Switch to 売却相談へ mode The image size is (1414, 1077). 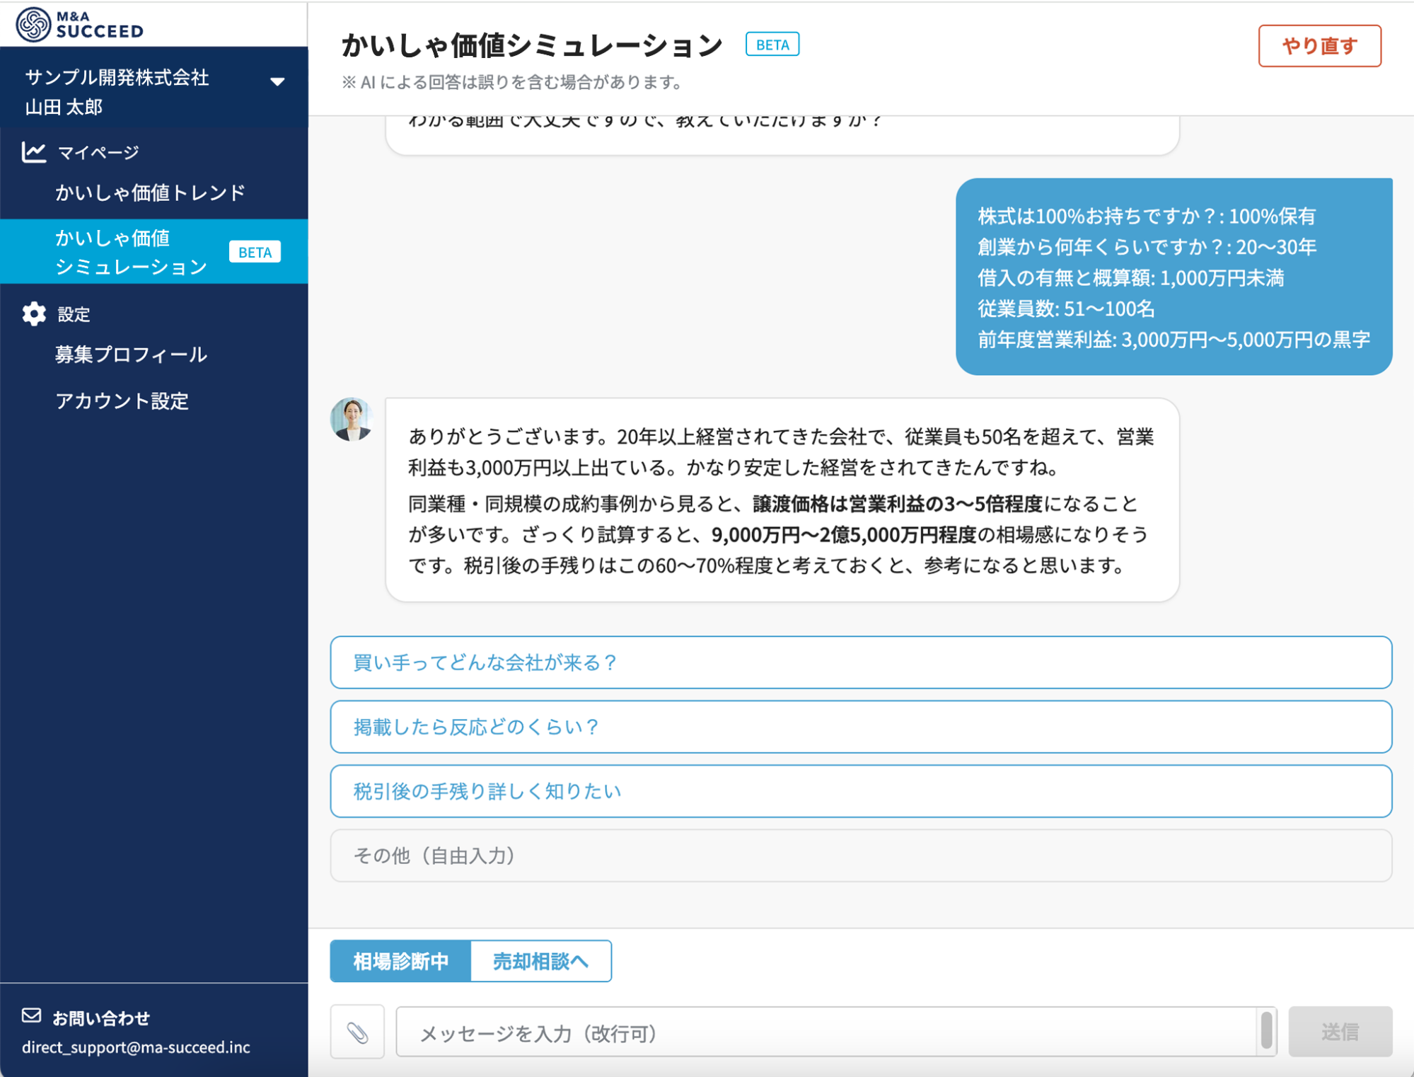(540, 961)
